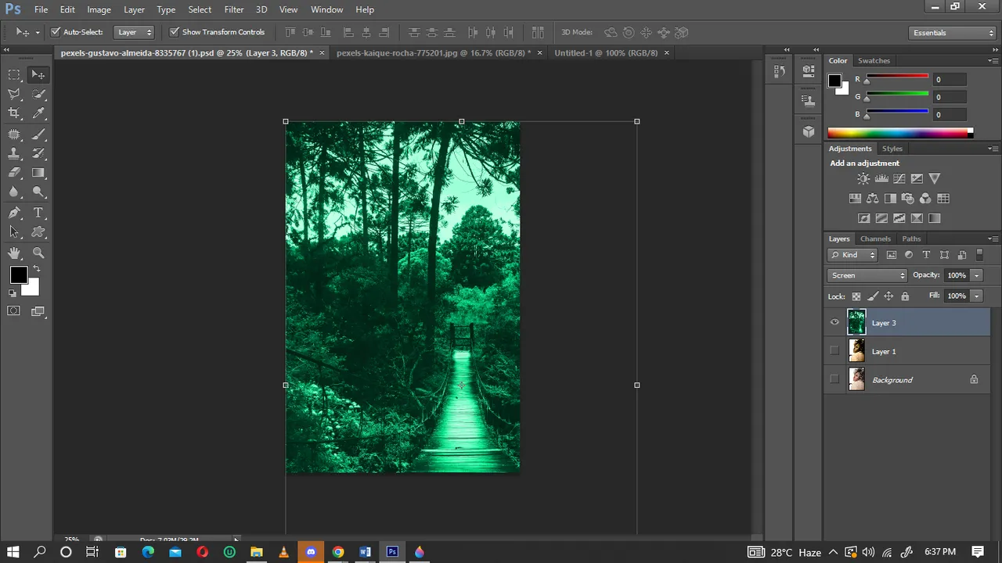Open the Fill slider dropdown arrow
Image resolution: width=1002 pixels, height=563 pixels.
click(x=976, y=296)
